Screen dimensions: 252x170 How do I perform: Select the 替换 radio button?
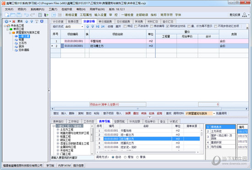[x=137, y=157]
